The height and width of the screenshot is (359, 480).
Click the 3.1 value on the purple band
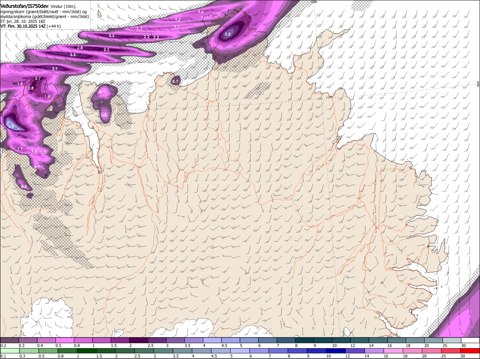tap(55, 69)
